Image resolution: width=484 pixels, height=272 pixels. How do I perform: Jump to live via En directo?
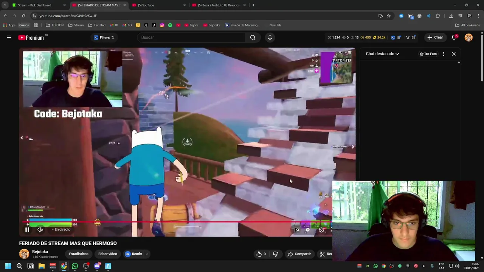pos(60,229)
